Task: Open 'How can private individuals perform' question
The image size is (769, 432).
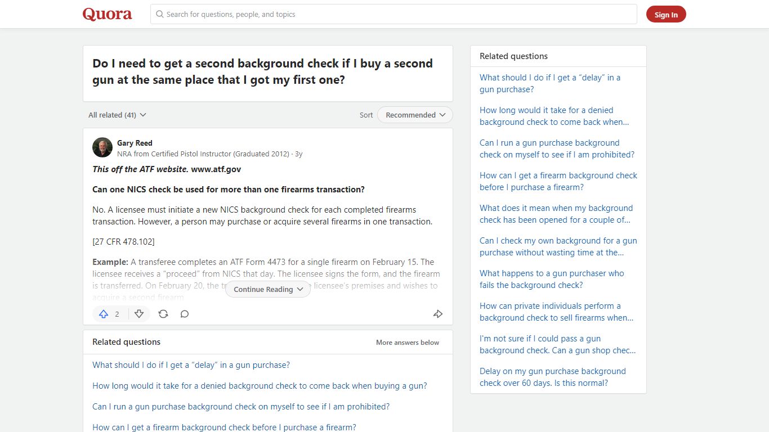Action: tap(556, 312)
